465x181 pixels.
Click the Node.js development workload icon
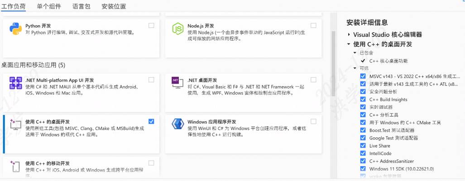point(178,29)
